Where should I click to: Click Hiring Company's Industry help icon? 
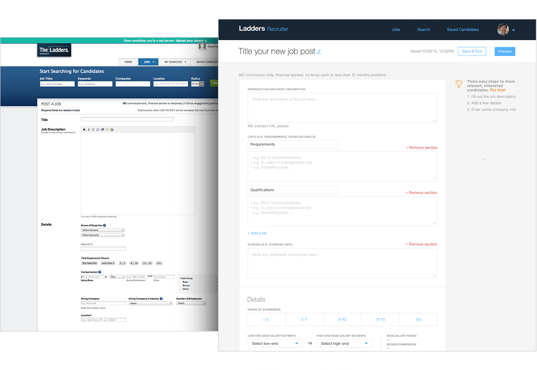[161, 299]
